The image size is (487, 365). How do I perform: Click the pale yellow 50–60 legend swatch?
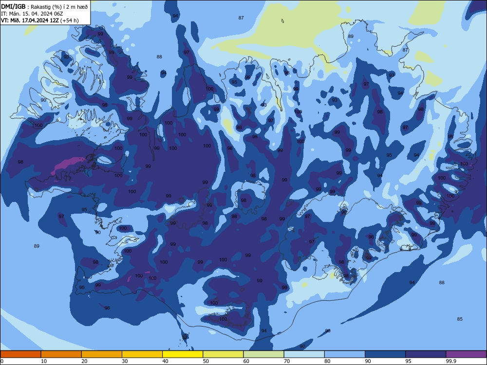pyautogui.click(x=224, y=354)
